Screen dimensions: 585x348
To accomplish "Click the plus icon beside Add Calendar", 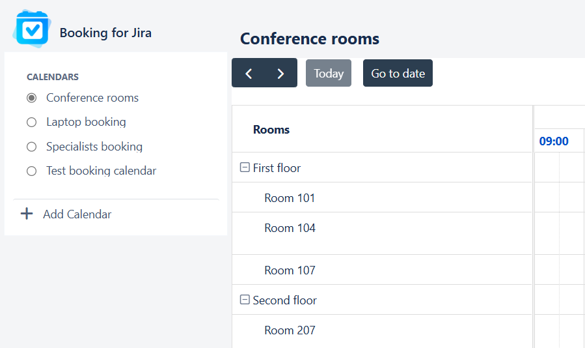I will point(27,214).
